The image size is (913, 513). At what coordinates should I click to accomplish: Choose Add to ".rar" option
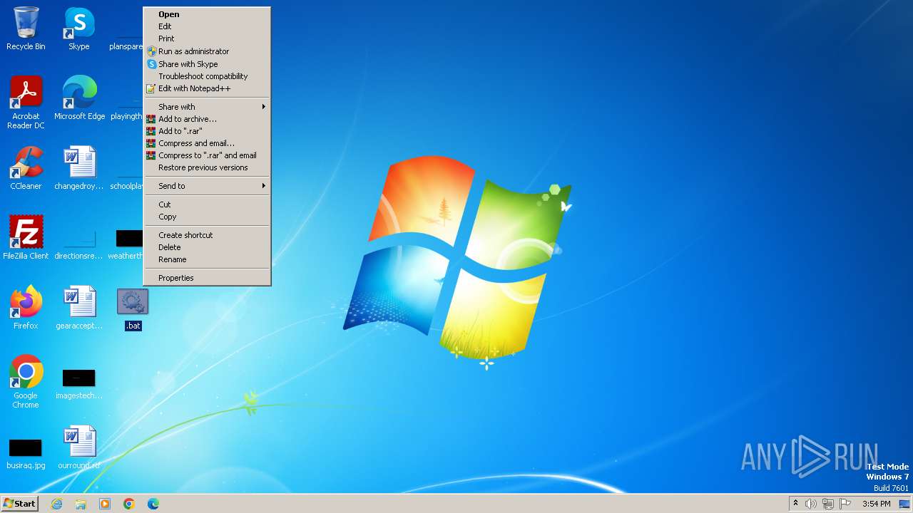[x=207, y=131]
